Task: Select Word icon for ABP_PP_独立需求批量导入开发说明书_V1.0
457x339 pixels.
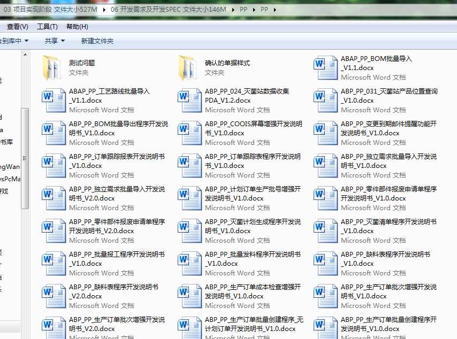Action: tap(325, 166)
